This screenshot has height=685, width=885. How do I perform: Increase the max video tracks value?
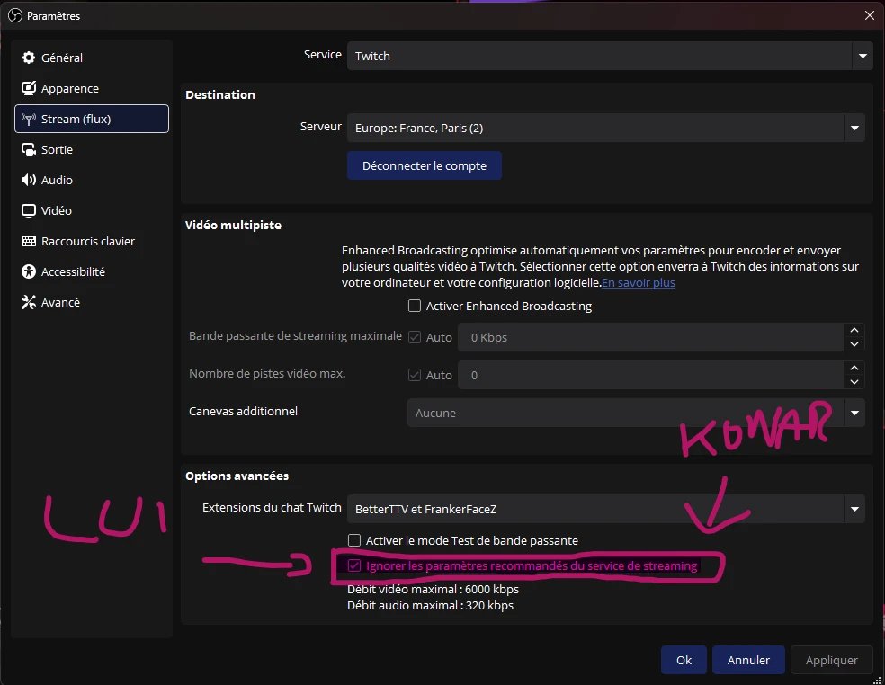coord(854,369)
